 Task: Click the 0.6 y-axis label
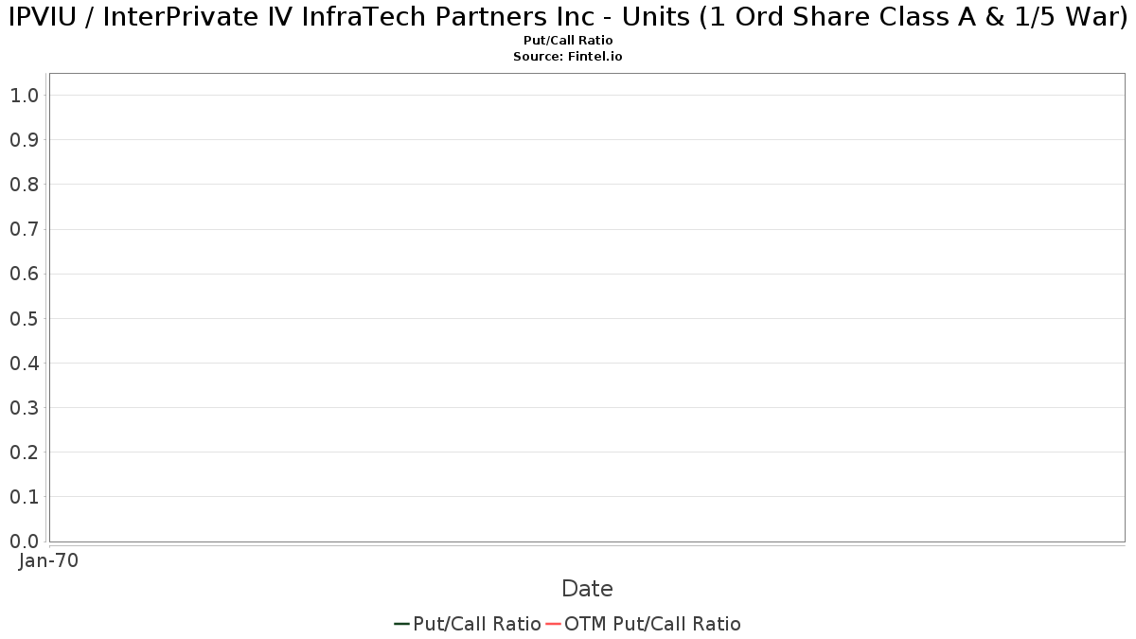24,274
